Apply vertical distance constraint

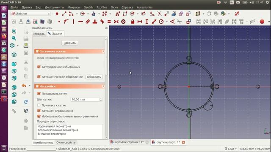coord(147,22)
